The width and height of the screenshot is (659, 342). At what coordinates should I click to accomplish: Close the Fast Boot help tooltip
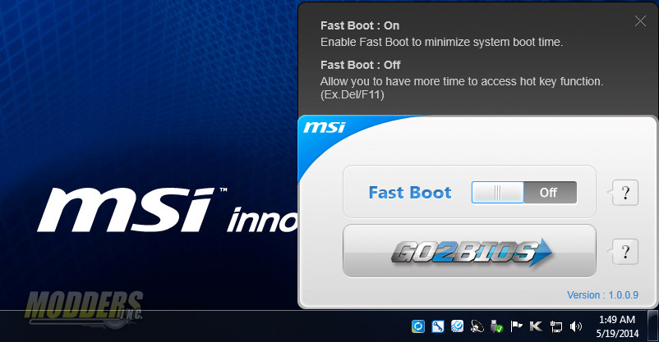pyautogui.click(x=640, y=21)
